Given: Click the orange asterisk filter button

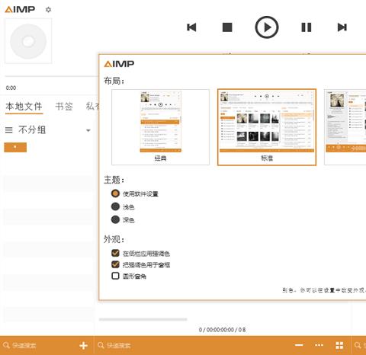Looking at the screenshot, I should coord(15,147).
